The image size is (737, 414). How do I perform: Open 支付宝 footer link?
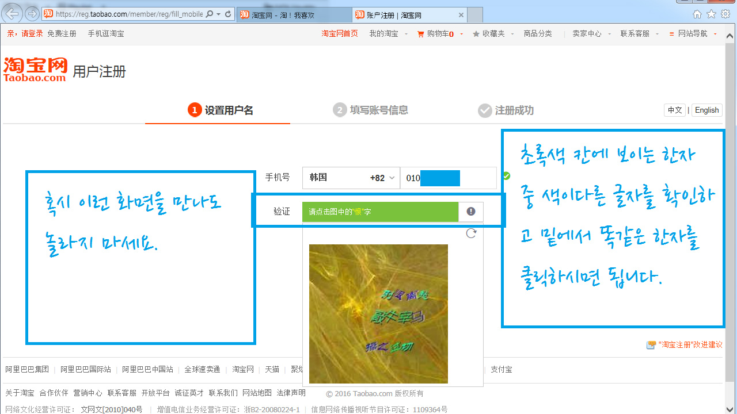point(502,370)
